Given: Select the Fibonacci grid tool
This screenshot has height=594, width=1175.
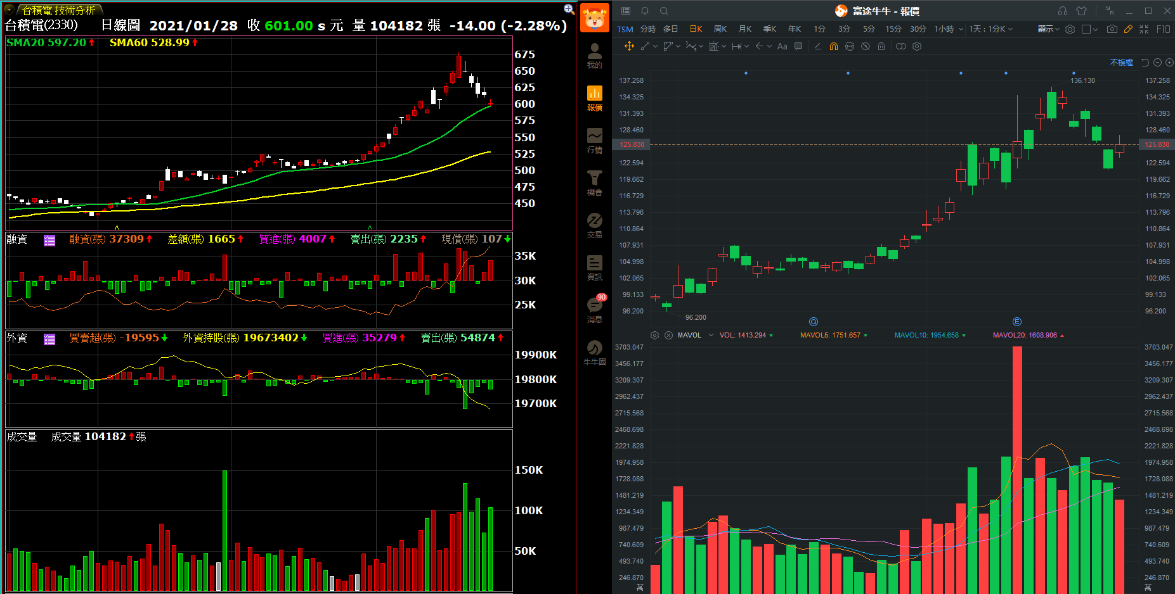Looking at the screenshot, I should point(713,46).
